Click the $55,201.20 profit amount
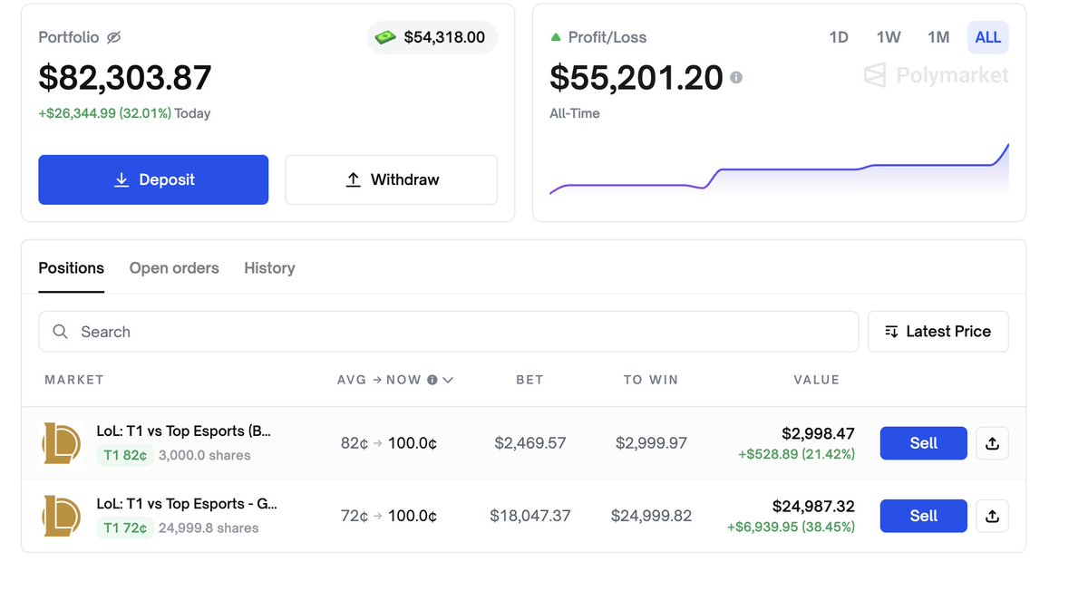1088x610 pixels. (636, 78)
